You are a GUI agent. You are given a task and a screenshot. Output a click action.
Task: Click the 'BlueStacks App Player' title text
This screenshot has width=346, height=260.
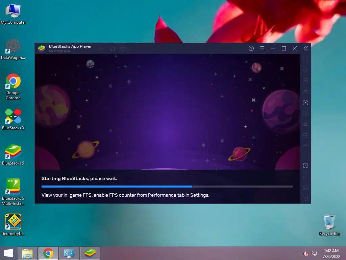pyautogui.click(x=70, y=46)
